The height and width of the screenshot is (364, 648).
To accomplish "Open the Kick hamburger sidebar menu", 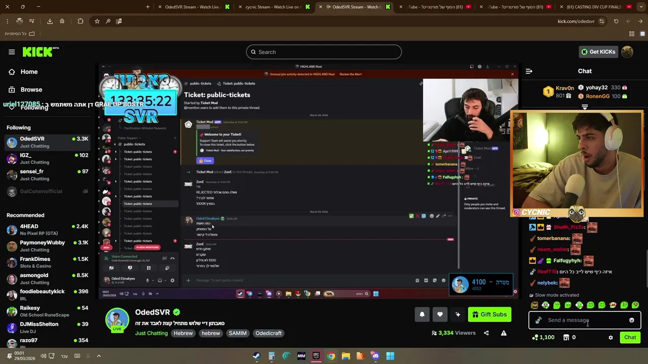I will (x=12, y=52).
